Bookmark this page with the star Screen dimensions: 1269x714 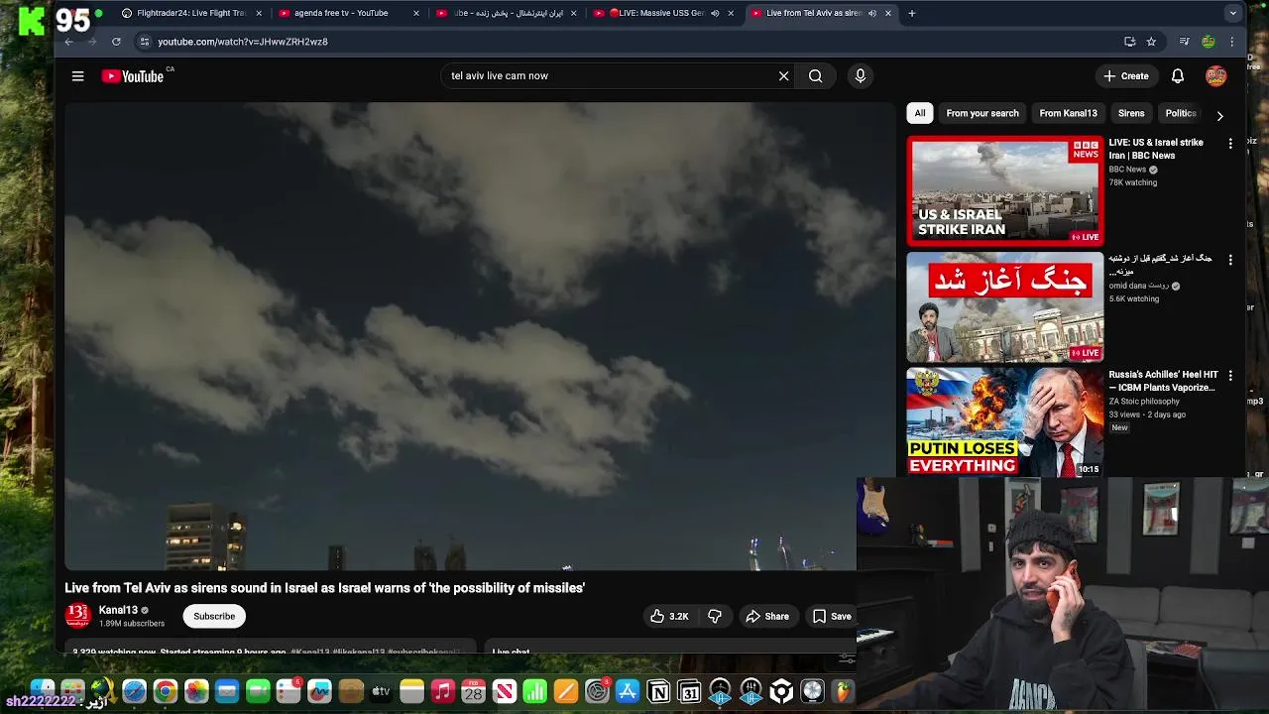coord(1151,42)
